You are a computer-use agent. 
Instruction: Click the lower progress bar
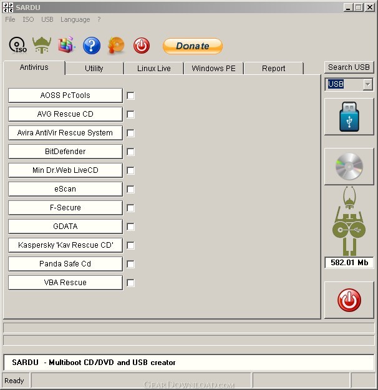189,340
